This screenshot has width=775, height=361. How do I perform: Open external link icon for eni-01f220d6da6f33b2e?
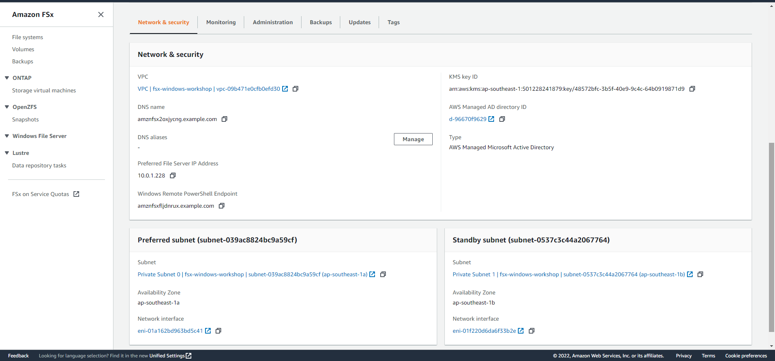(521, 331)
